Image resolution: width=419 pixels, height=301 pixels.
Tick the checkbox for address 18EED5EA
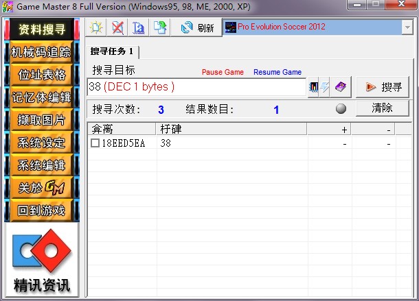[x=95, y=143]
